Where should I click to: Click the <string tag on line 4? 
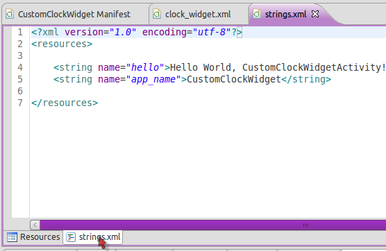click(x=73, y=67)
